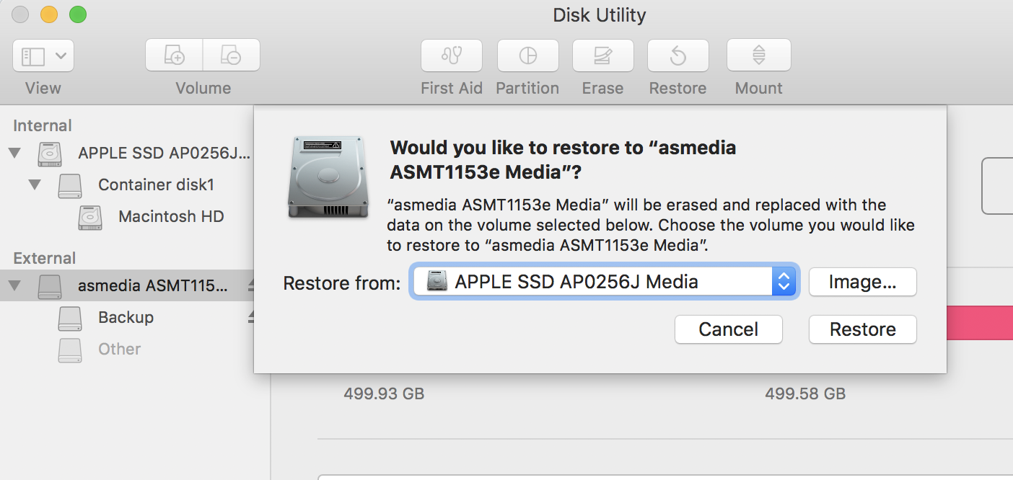Open the Restore from source dropdown
Screen dimensions: 1013x480
click(x=783, y=282)
